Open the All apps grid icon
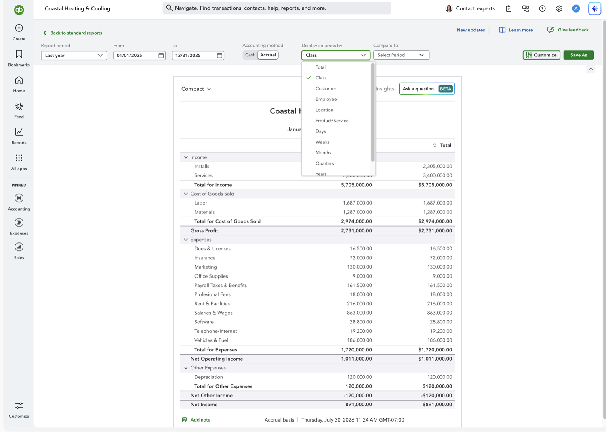This screenshot has width=606, height=432. 19,158
